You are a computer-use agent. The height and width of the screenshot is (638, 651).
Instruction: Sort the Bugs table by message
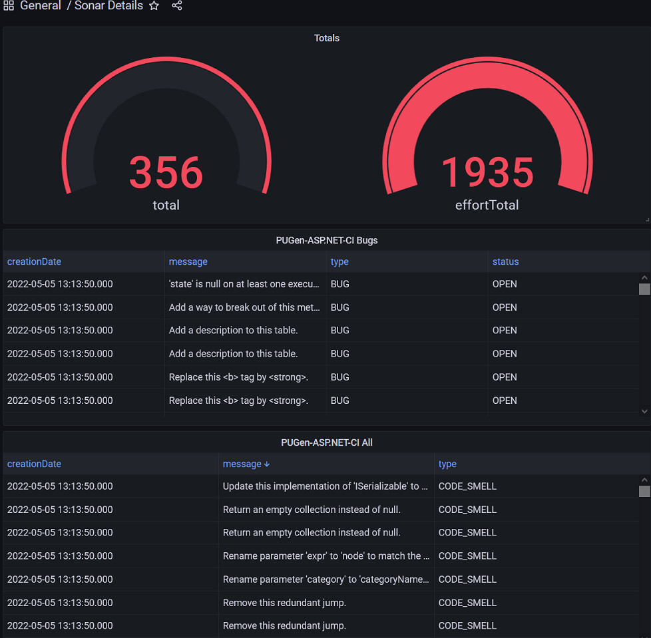pyautogui.click(x=188, y=261)
